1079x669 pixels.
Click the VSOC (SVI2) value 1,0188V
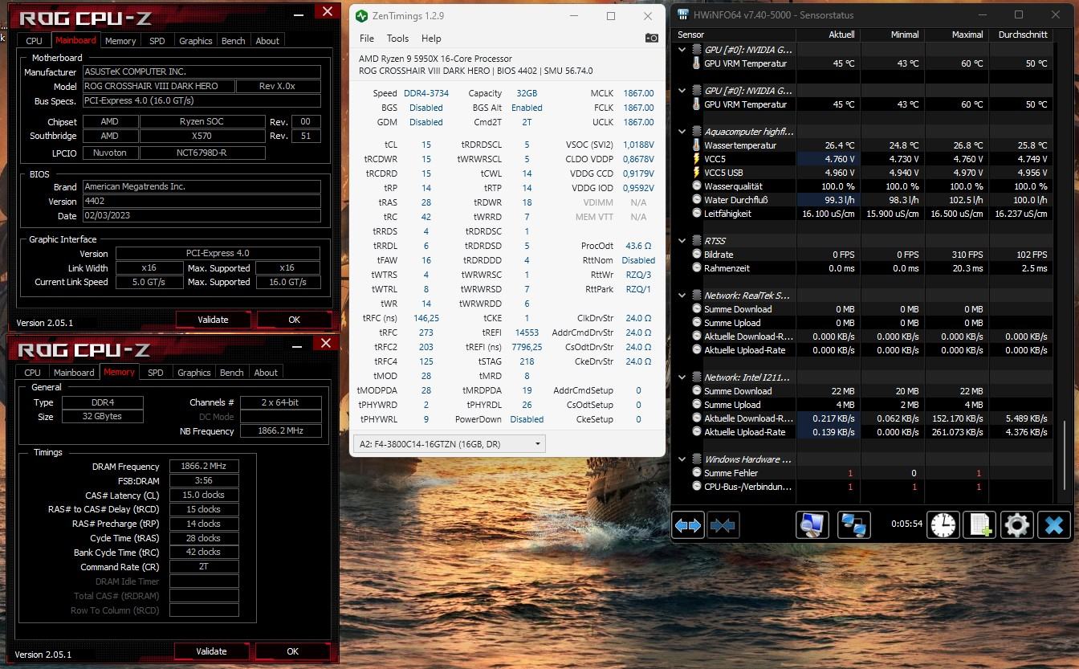[638, 145]
